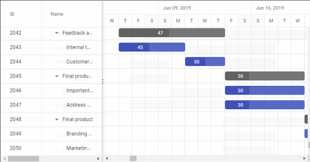Collapse the Final produ... task 2045
This screenshot has height=162, width=310.
[57, 76]
